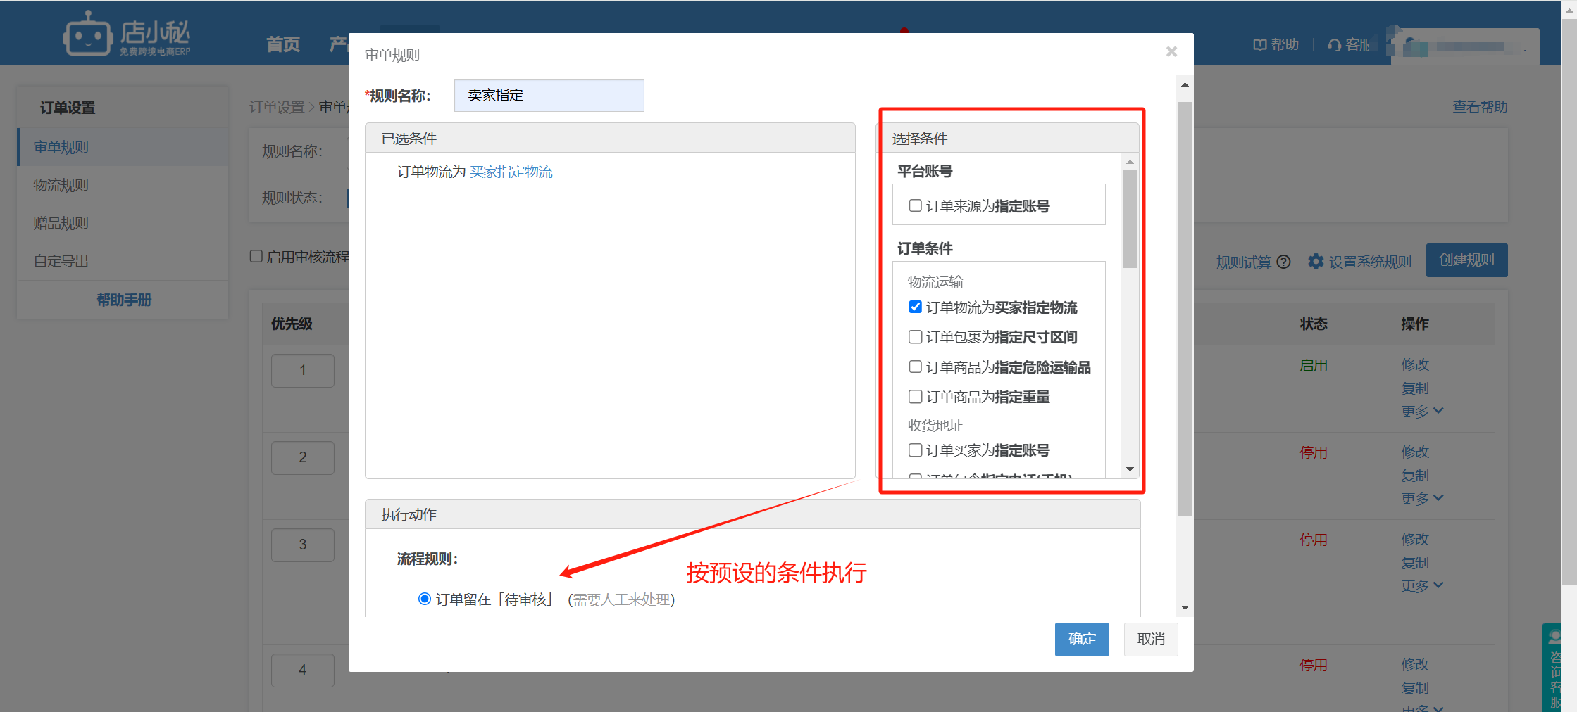Click 设置系统规则 link text

1370,262
